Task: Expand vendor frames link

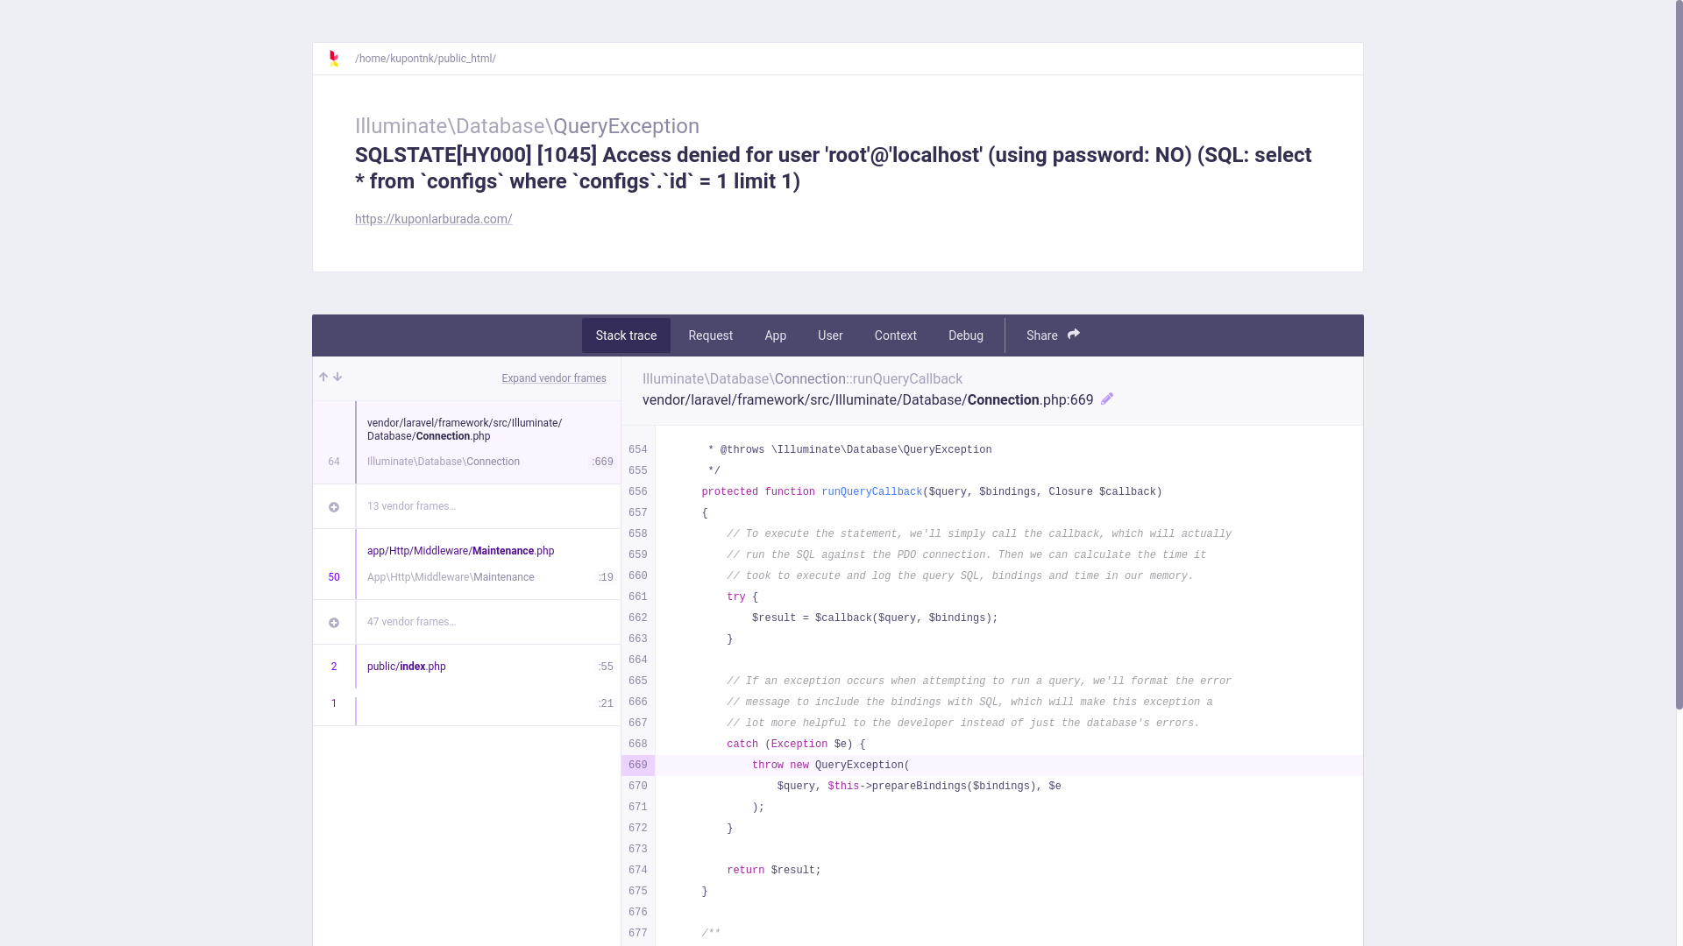Action: click(x=554, y=378)
